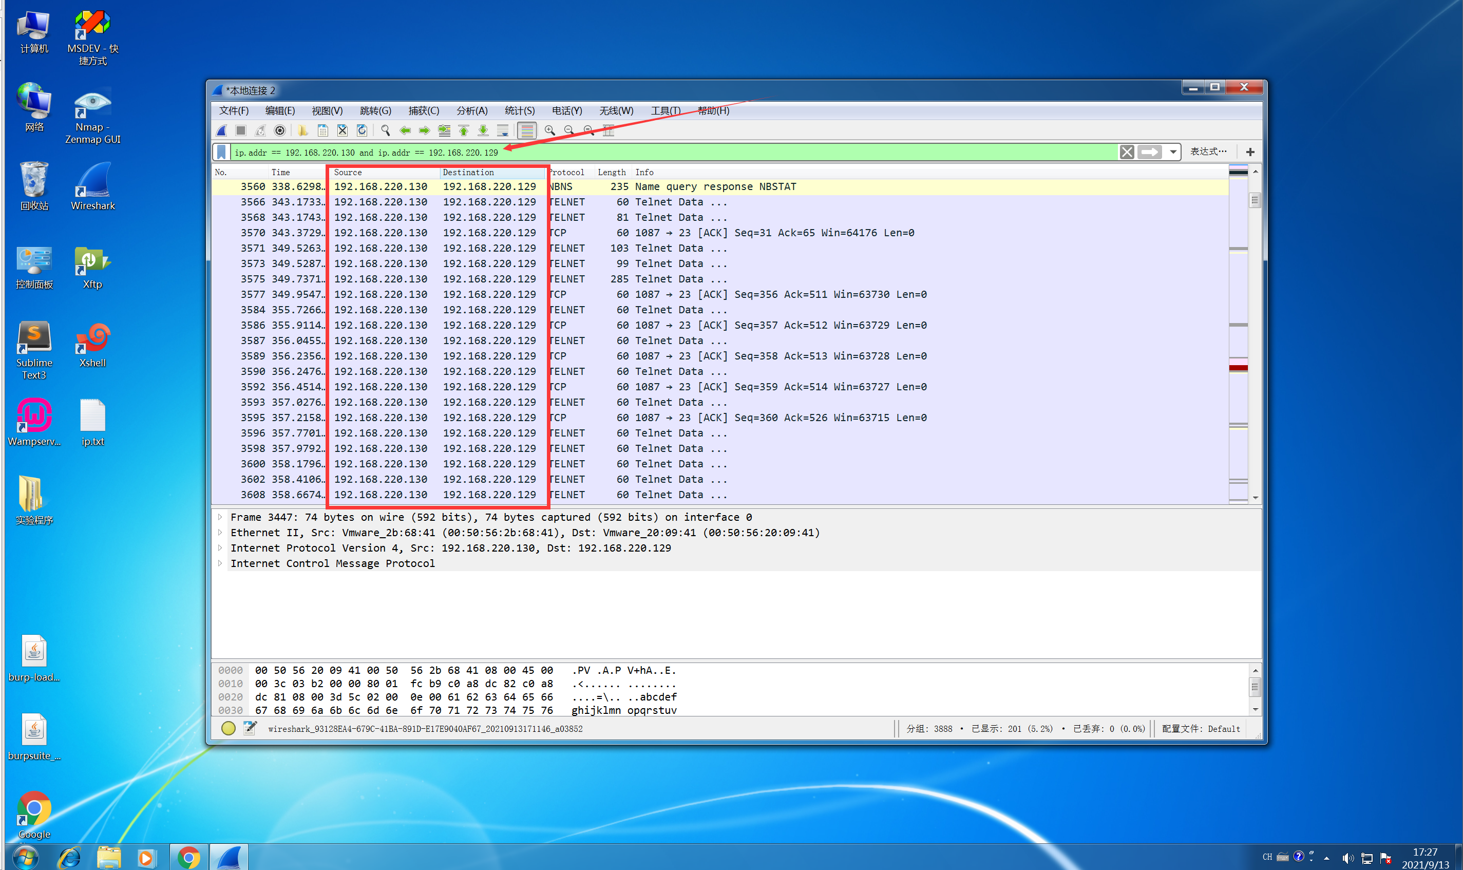Add a filter button with plus icon
This screenshot has height=870, width=1463.
[x=1250, y=153]
